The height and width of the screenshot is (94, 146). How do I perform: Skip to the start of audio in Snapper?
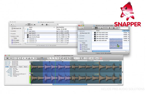24,58
